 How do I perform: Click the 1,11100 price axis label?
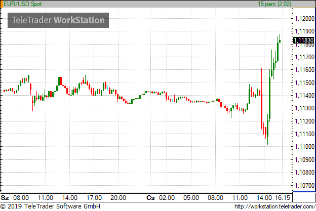pos(304,134)
